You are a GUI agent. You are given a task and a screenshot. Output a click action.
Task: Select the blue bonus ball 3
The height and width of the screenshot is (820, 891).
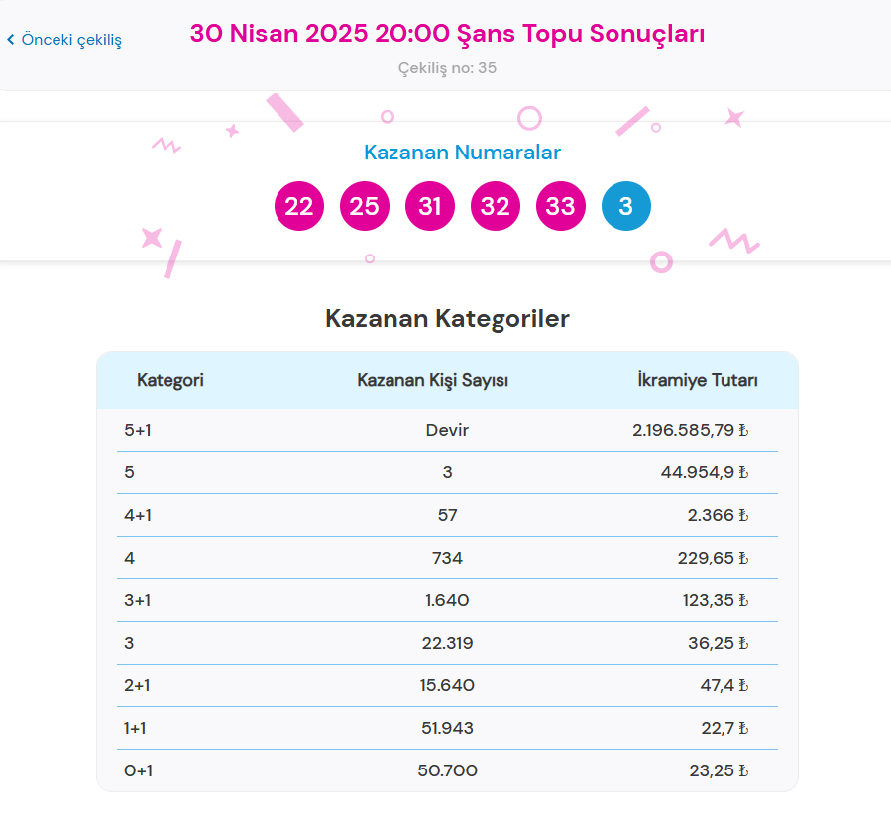(625, 207)
